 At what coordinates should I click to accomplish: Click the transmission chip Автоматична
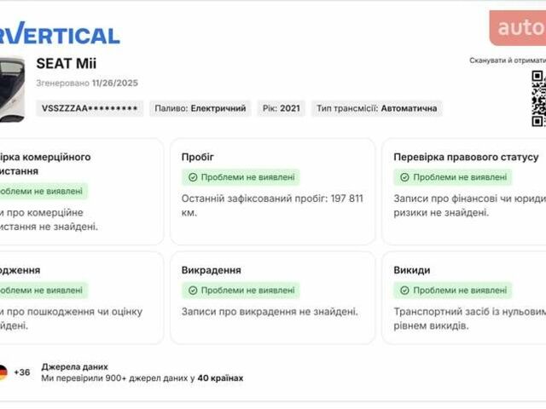point(377,108)
